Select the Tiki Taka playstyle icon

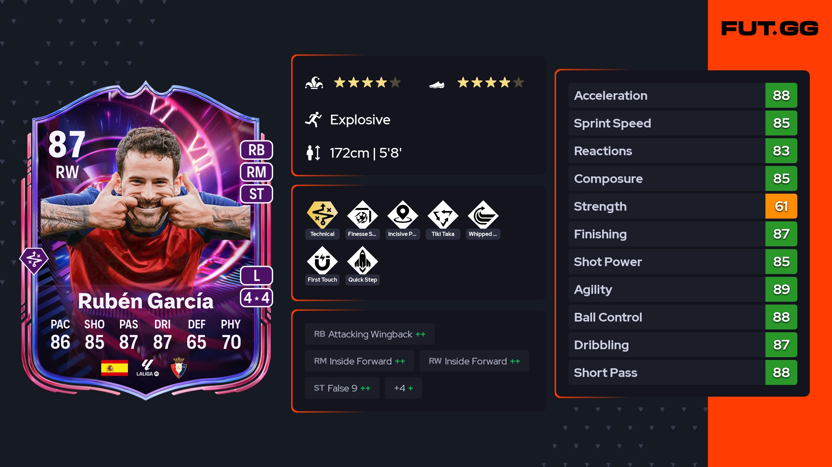443,214
